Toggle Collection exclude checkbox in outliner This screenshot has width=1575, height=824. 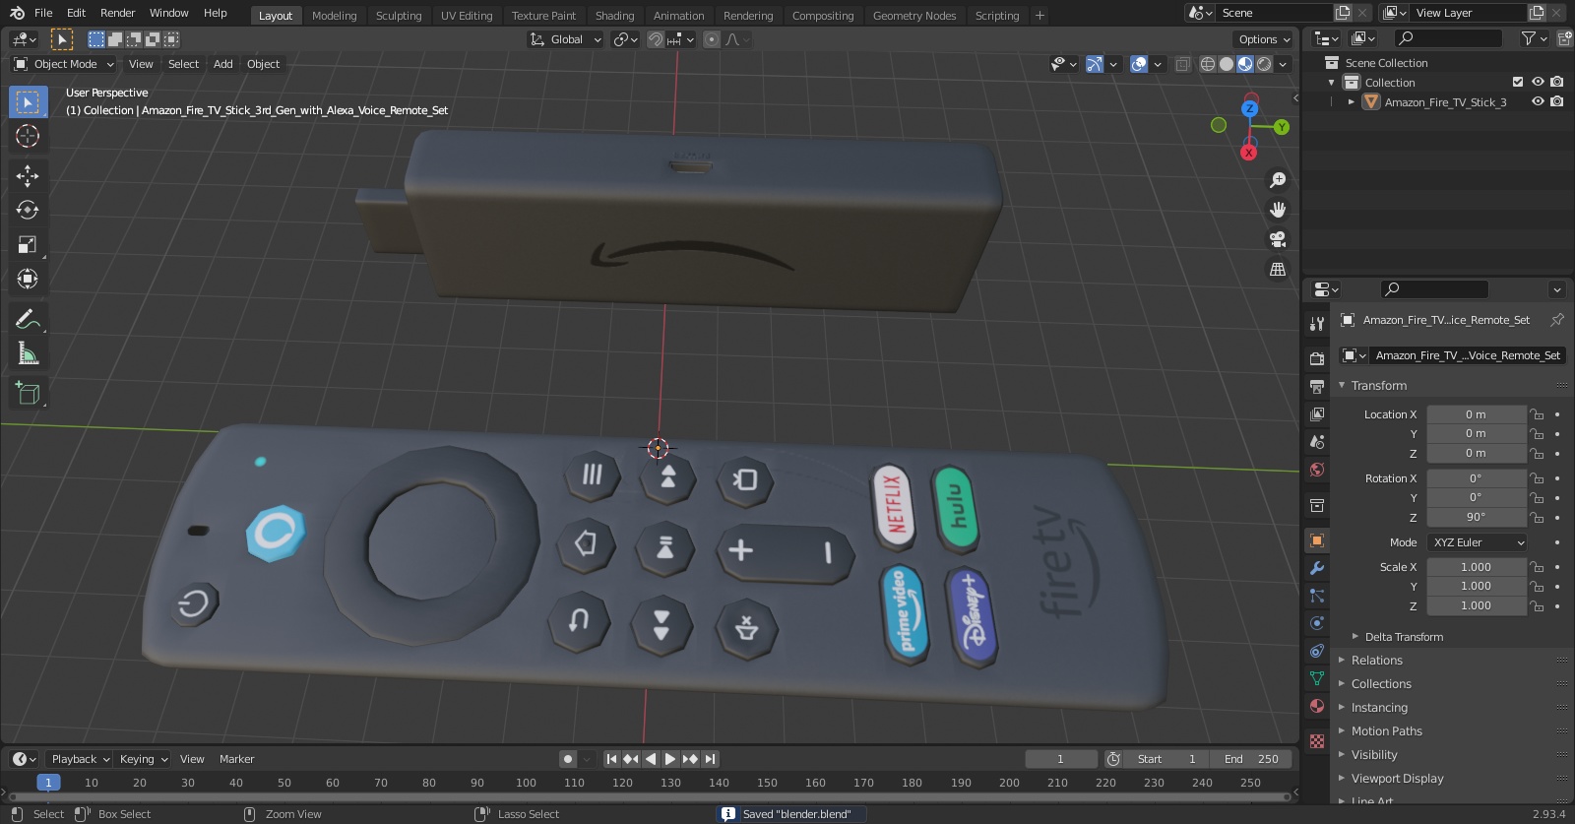coord(1518,82)
